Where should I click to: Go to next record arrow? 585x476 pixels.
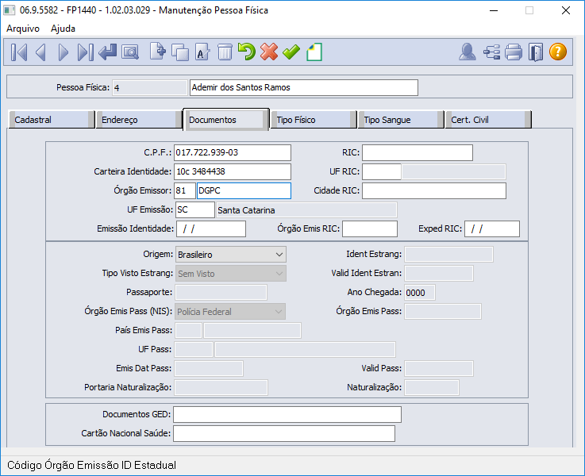point(64,52)
